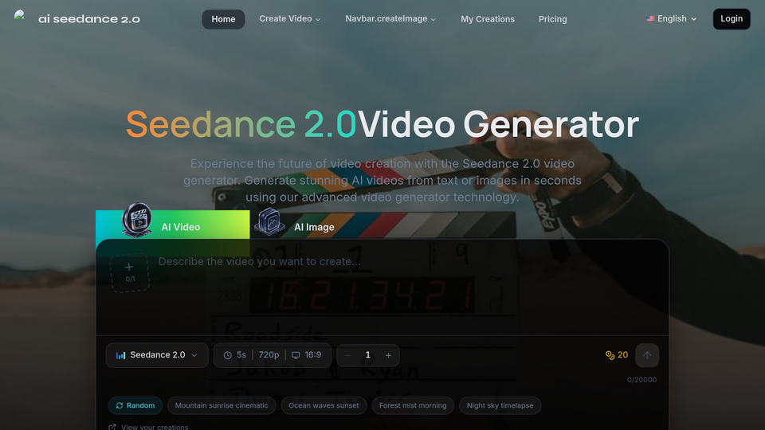Click the monitor icon next to 16:9
Viewport: 765px width, 430px height.
296,355
